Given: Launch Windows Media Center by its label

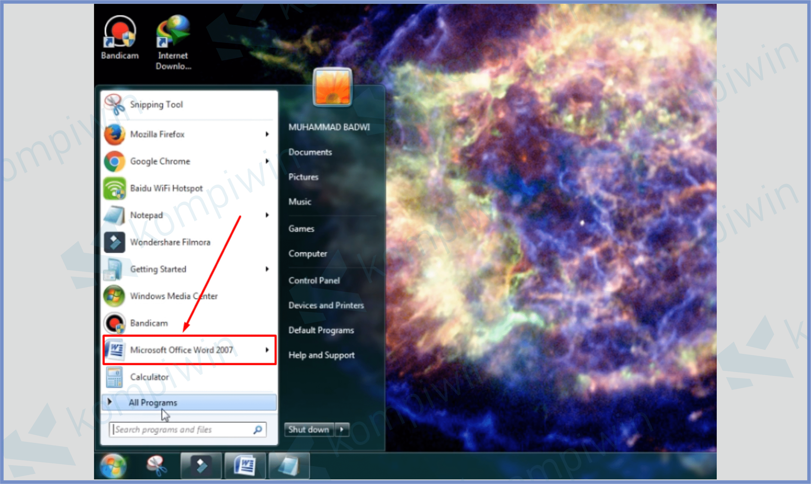Looking at the screenshot, I should point(174,296).
